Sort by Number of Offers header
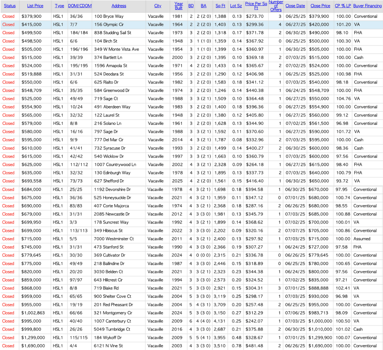383x350 pixels. (276, 6)
